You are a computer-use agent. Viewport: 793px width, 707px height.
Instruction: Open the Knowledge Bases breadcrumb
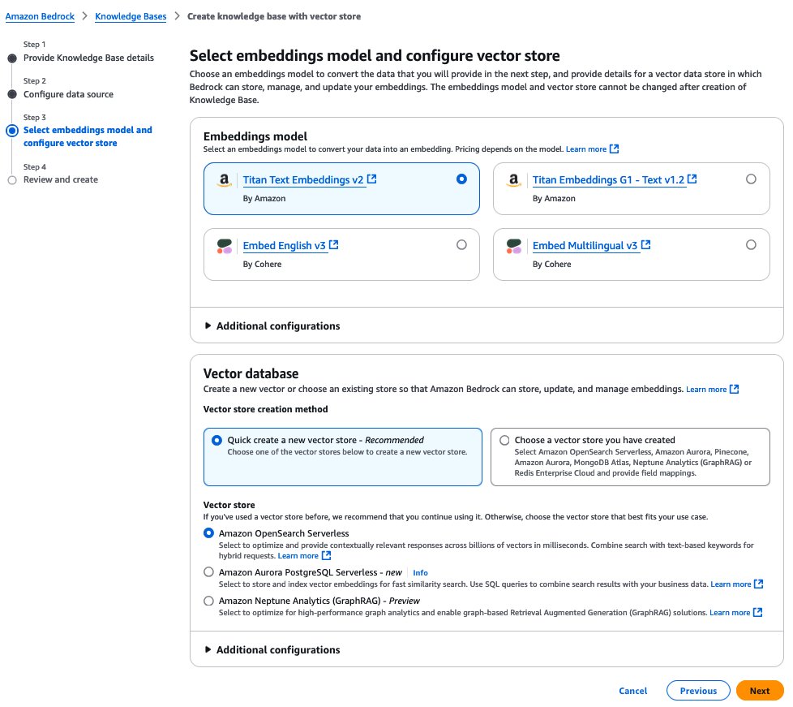pyautogui.click(x=131, y=16)
